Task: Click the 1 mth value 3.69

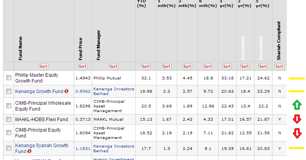Action: coord(167,106)
